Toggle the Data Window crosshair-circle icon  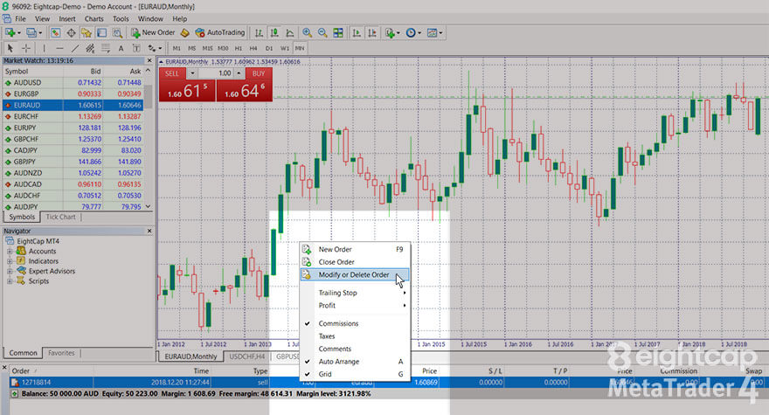tap(71, 33)
